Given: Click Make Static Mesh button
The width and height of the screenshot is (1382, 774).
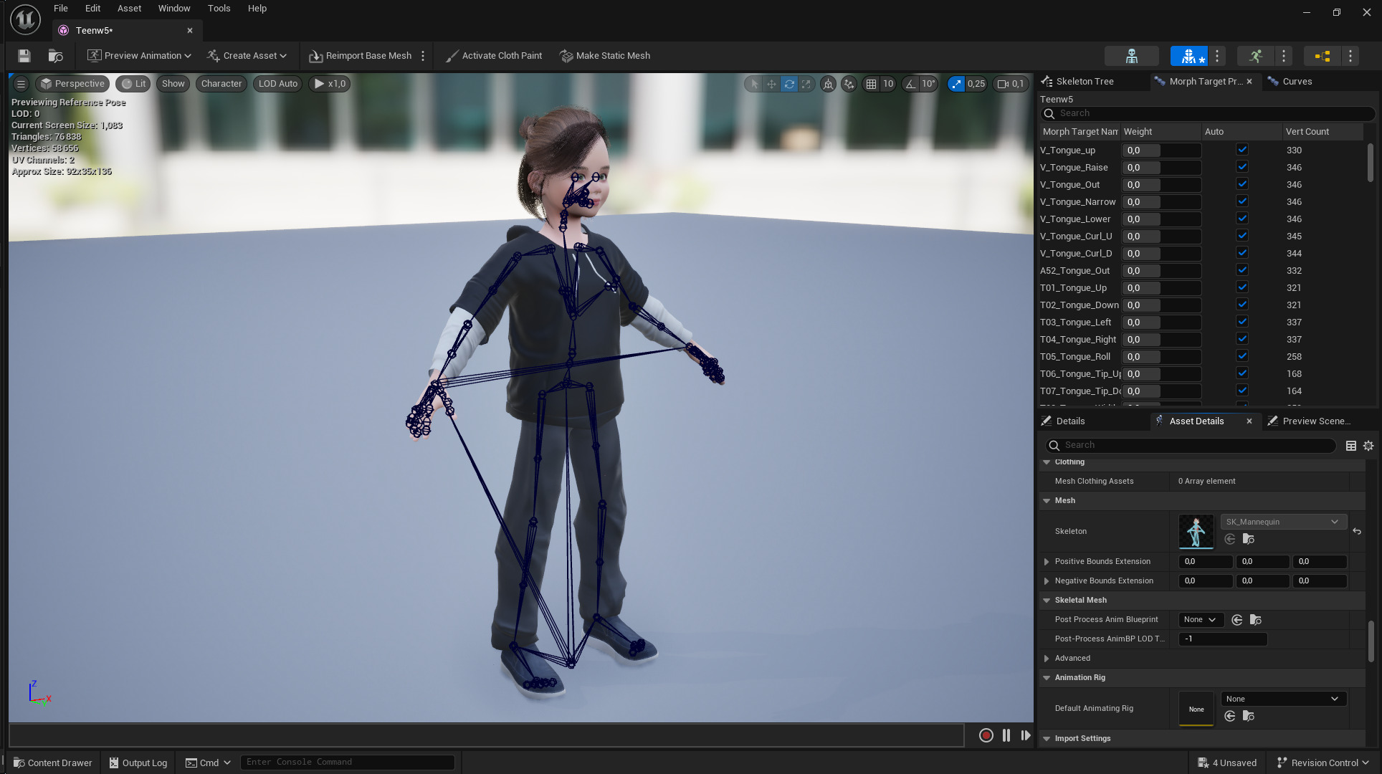Looking at the screenshot, I should 605,56.
